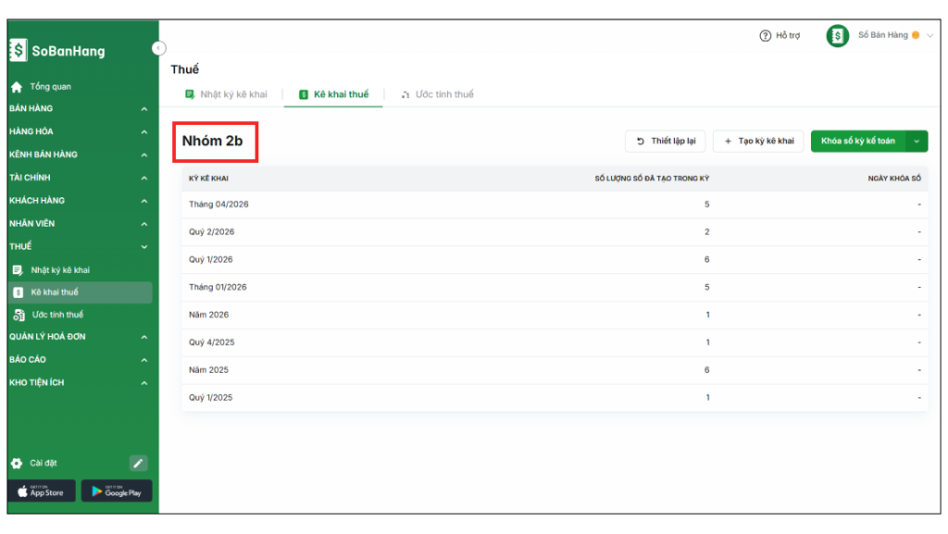
Task: Click the pencil edit icon in sidebar
Action: 138,463
